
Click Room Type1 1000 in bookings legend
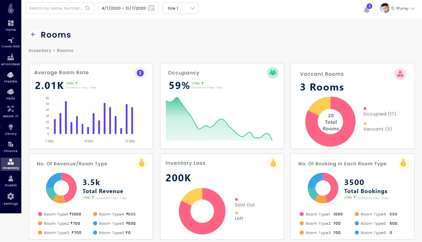click(321, 214)
